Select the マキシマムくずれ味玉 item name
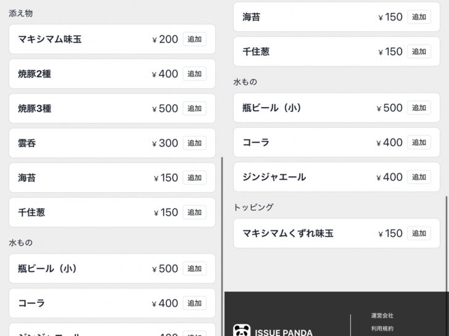 [x=288, y=233]
